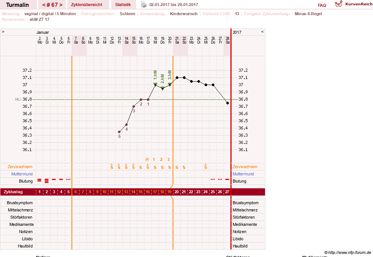Click the right Hautbild row label
The width and height of the screenshot is (373, 257).
pos(240,246)
